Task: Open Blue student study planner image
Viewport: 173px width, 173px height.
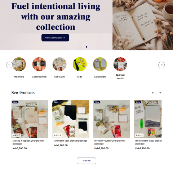Action: (x=148, y=119)
